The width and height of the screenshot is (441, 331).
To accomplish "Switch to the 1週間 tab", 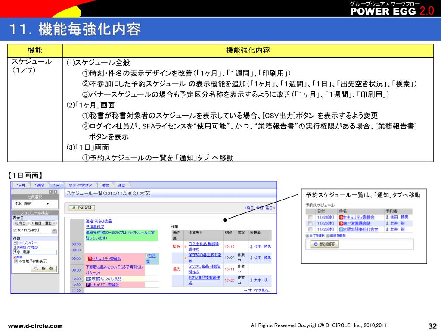I will click(x=39, y=185).
